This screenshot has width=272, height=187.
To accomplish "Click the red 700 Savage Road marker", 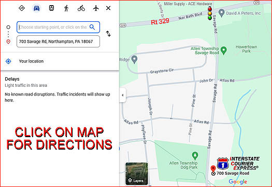I will (x=213, y=169).
